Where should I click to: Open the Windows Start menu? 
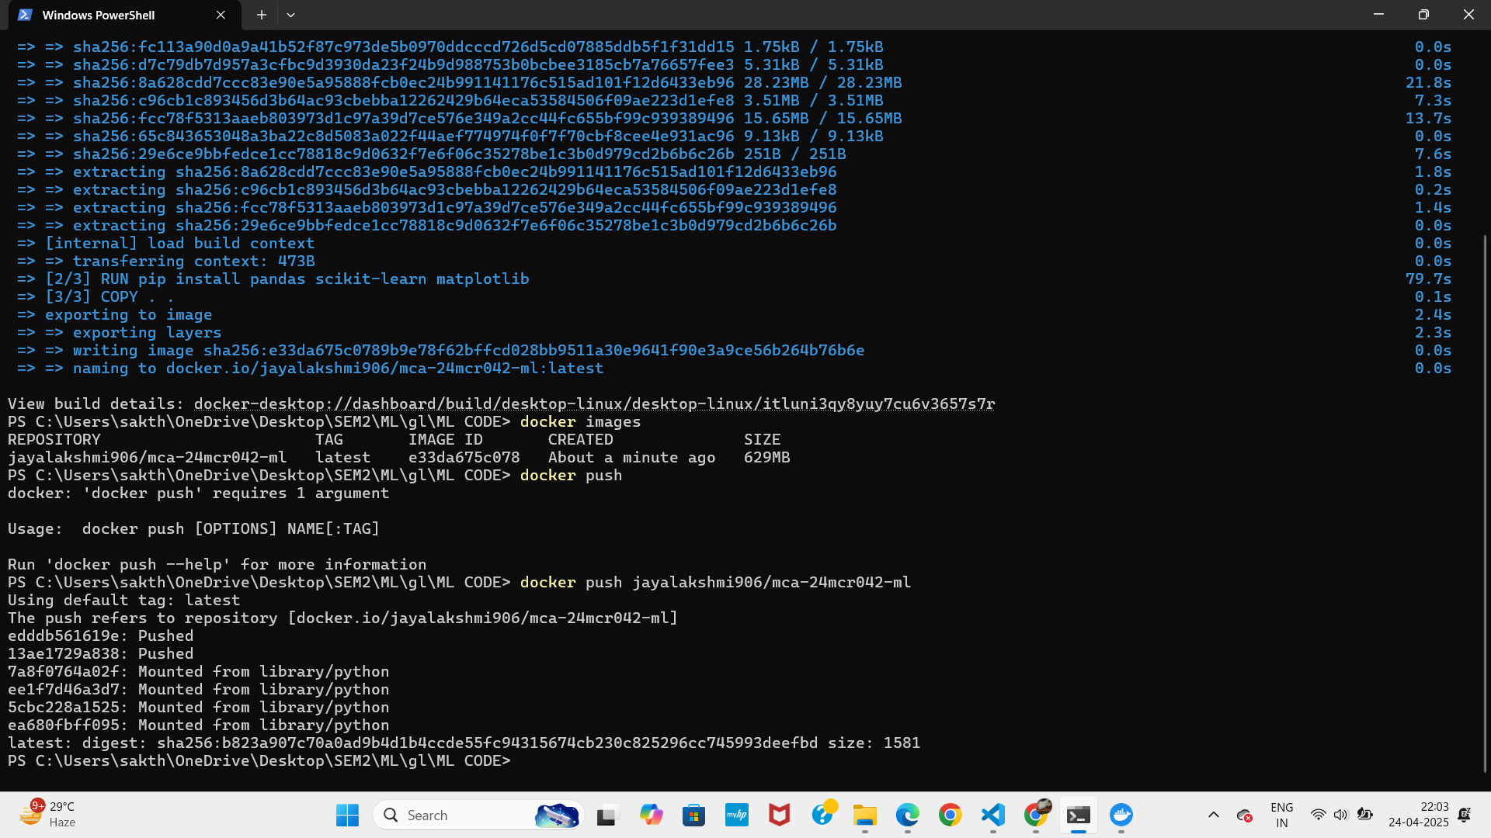pos(347,815)
